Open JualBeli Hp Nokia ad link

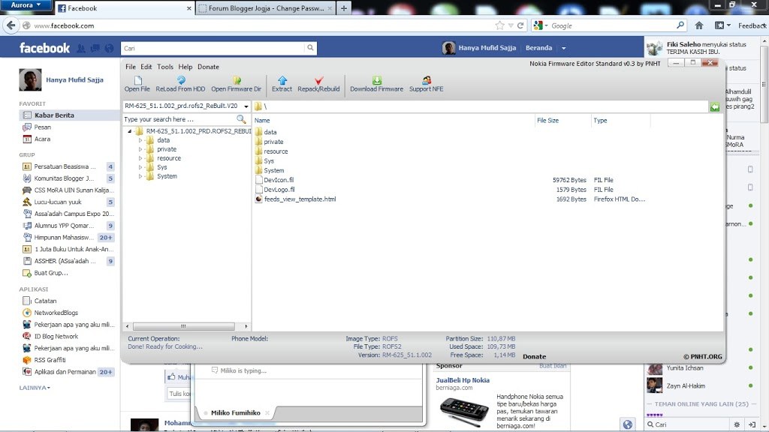[463, 380]
